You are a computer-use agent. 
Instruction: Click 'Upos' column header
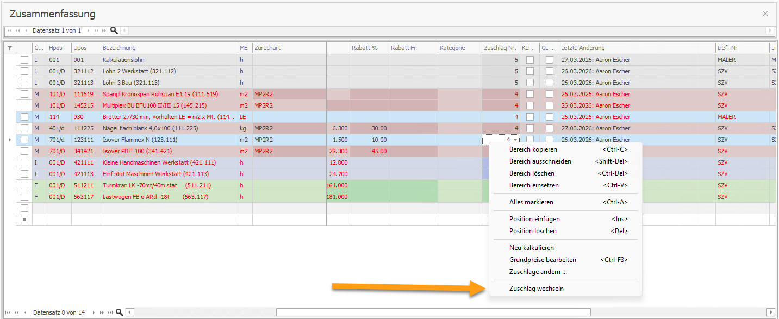(x=86, y=48)
